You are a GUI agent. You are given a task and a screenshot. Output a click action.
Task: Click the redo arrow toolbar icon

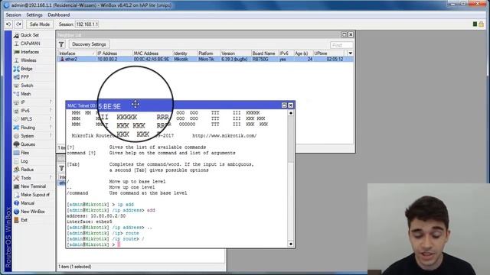[x=18, y=24]
